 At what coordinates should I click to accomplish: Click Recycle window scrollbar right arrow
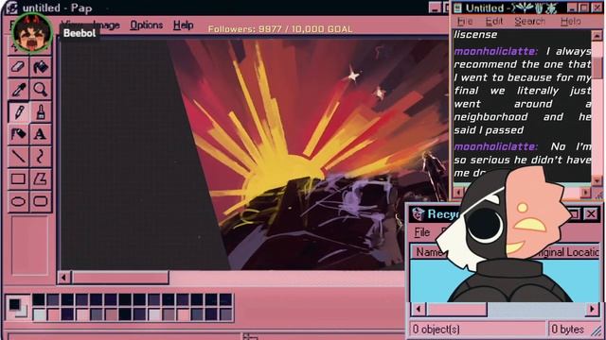pos(592,309)
